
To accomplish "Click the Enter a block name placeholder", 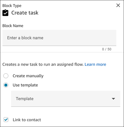I will [x=25, y=38].
